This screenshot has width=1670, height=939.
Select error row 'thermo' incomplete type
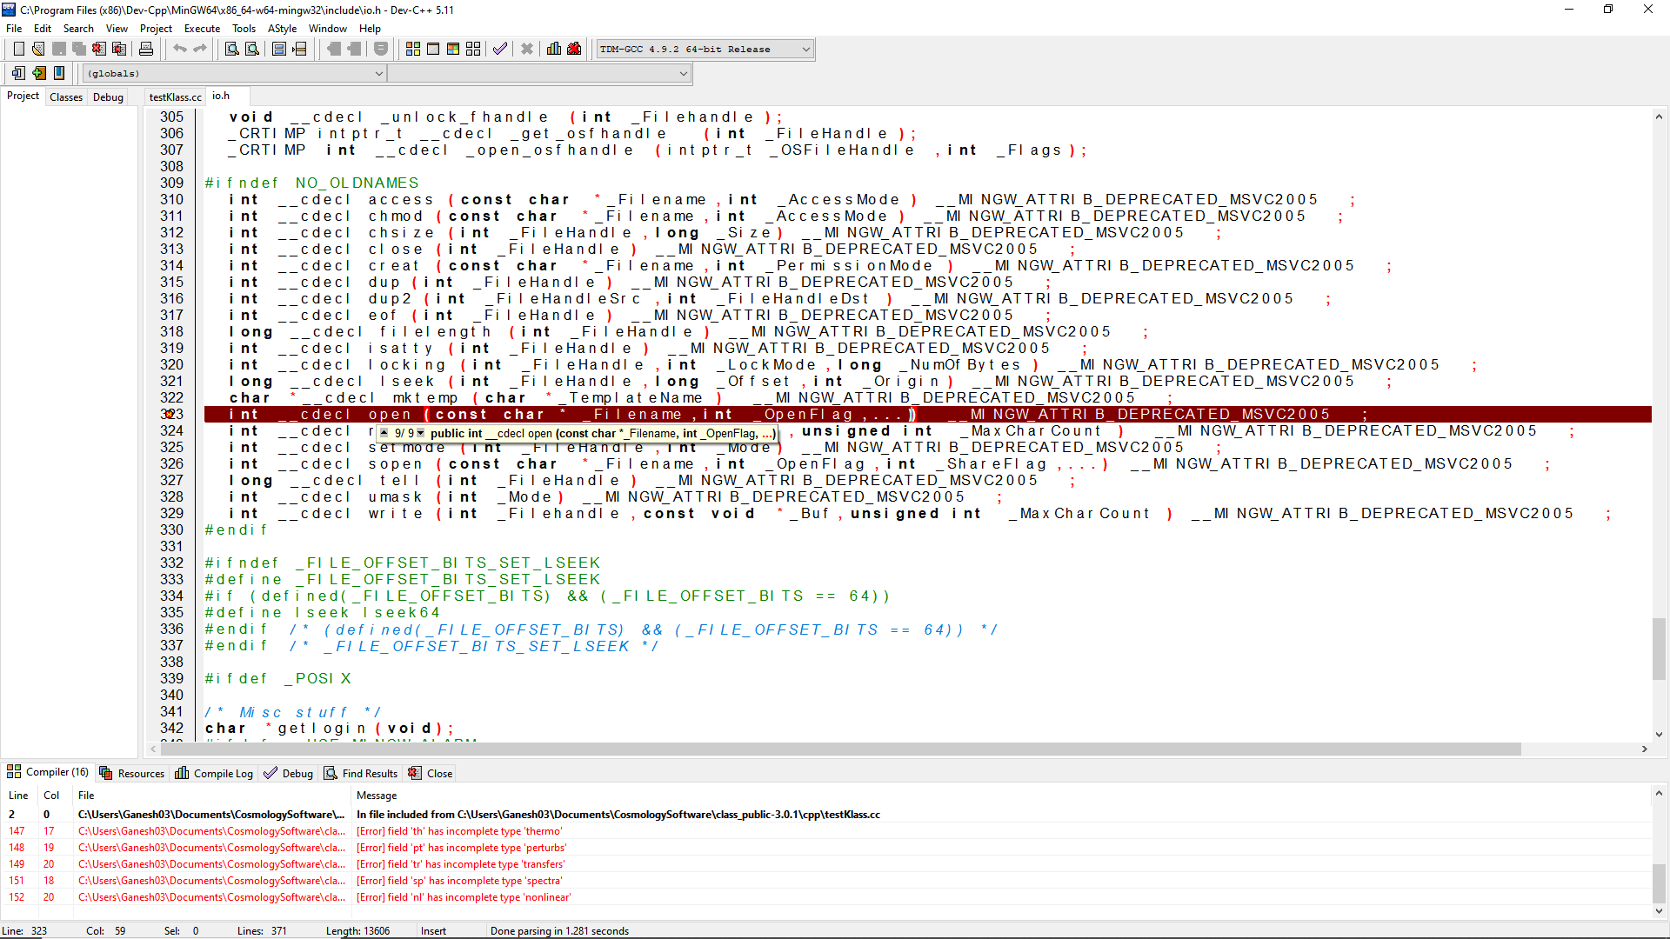tap(826, 830)
